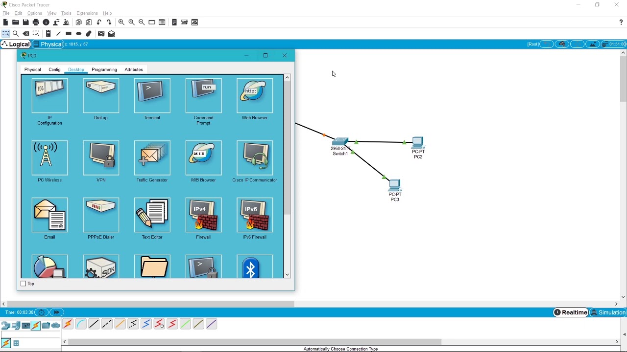This screenshot has height=352, width=627.
Task: Switch to Physical workspace view
Action: click(x=48, y=44)
